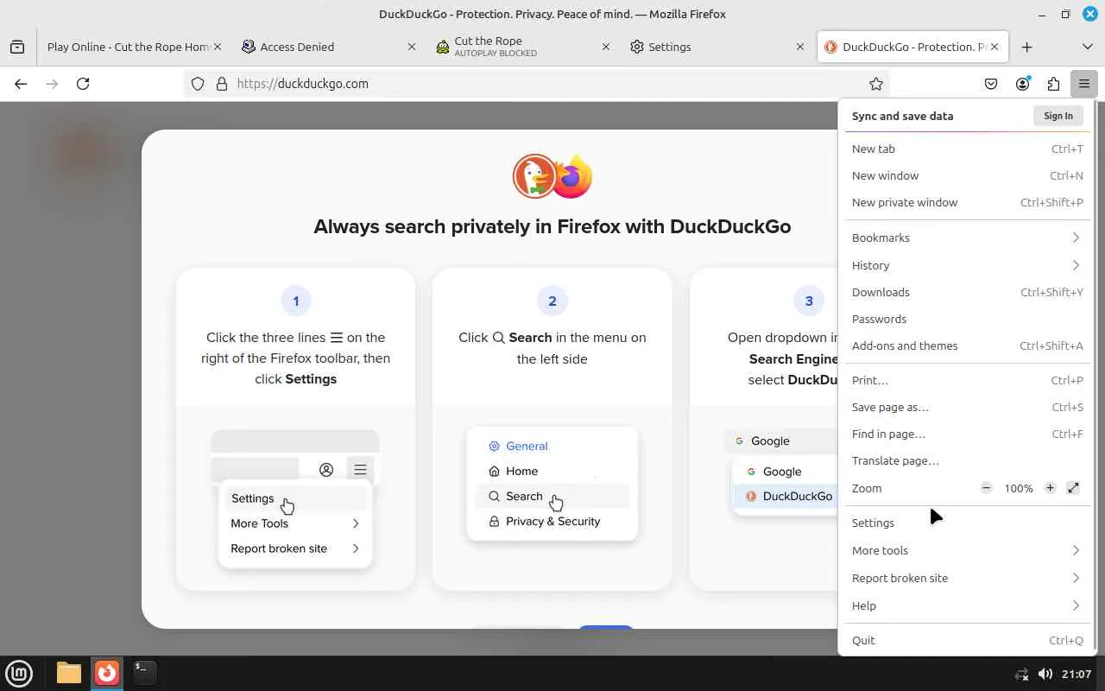Viewport: 1105px width, 691px height.
Task: Open the Linux Mint start menu
Action: (19, 673)
